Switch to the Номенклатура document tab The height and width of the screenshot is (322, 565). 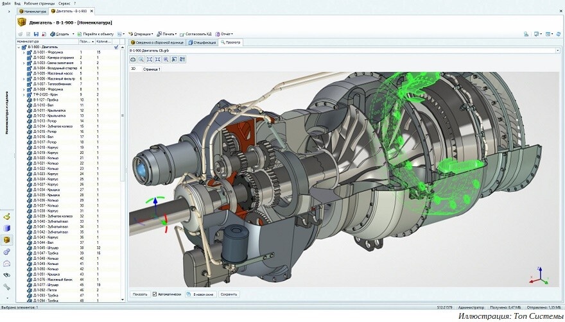(x=33, y=12)
